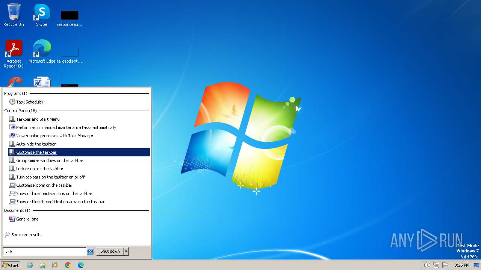Click the Documents (1) group header
The width and height of the screenshot is (481, 270).
(x=17, y=210)
